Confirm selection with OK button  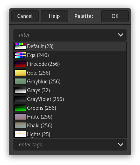coord(115,16)
